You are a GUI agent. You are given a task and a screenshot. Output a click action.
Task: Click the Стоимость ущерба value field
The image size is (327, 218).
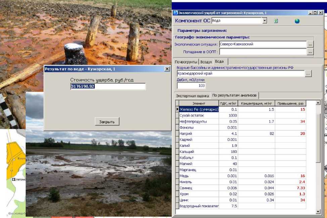108,86
